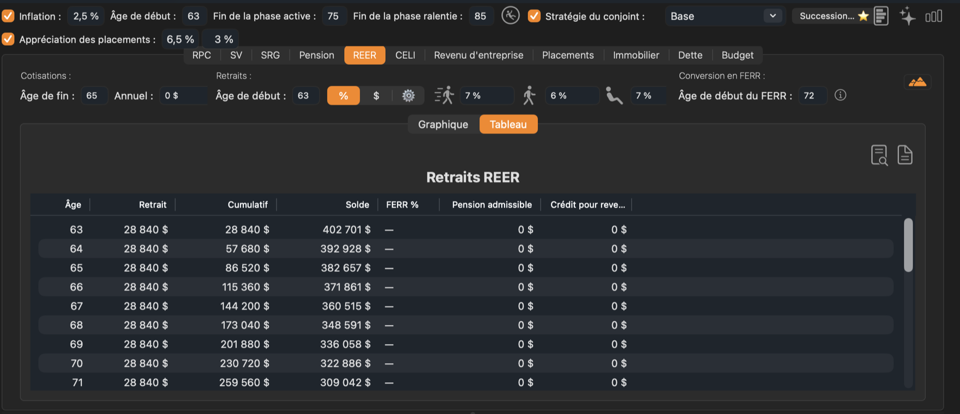The width and height of the screenshot is (960, 414).
Task: Click the inflation 2,5 % field
Action: click(x=86, y=16)
